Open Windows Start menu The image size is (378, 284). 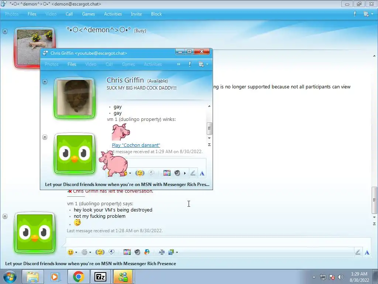(x=10, y=277)
